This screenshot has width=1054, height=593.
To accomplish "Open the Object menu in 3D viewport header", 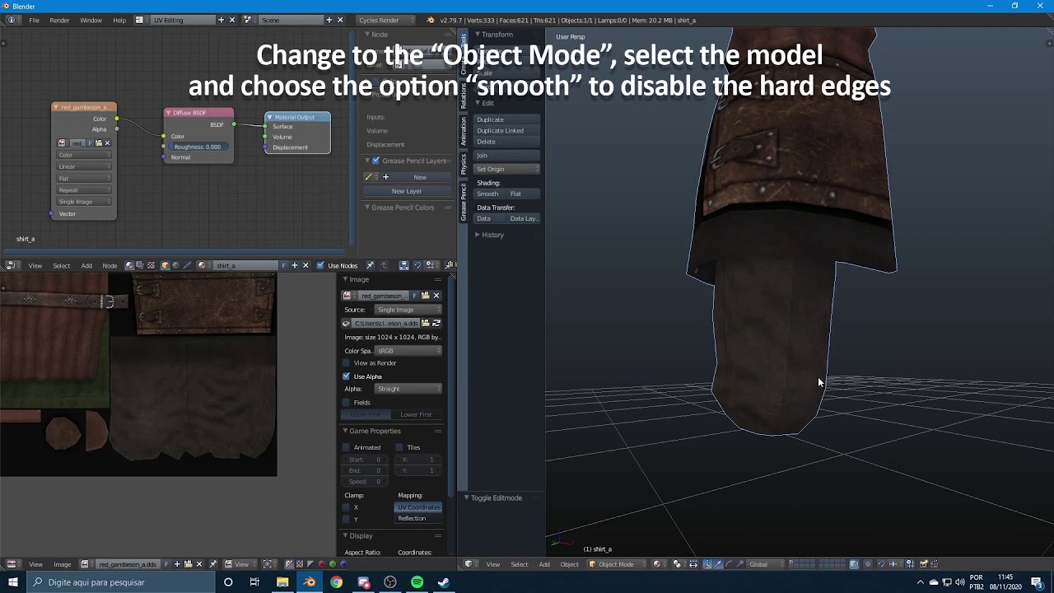I will [x=570, y=564].
